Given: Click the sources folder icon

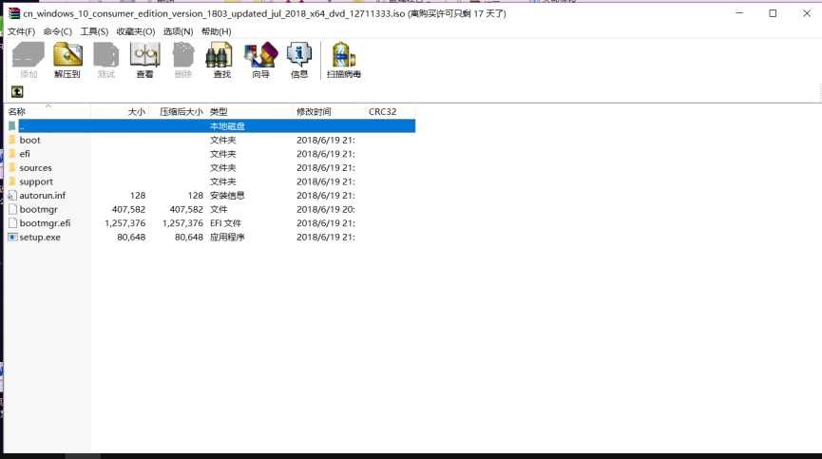Looking at the screenshot, I should (12, 167).
